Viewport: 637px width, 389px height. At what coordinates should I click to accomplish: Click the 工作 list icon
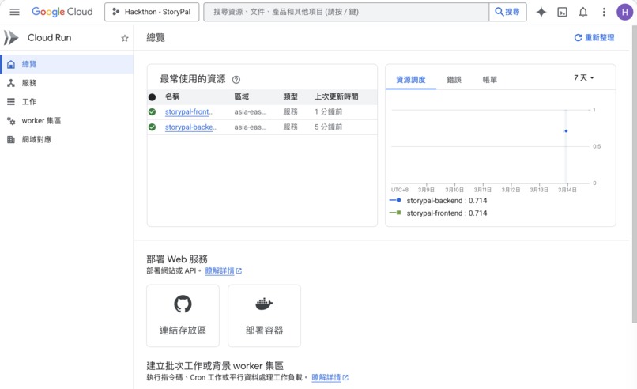(x=11, y=102)
